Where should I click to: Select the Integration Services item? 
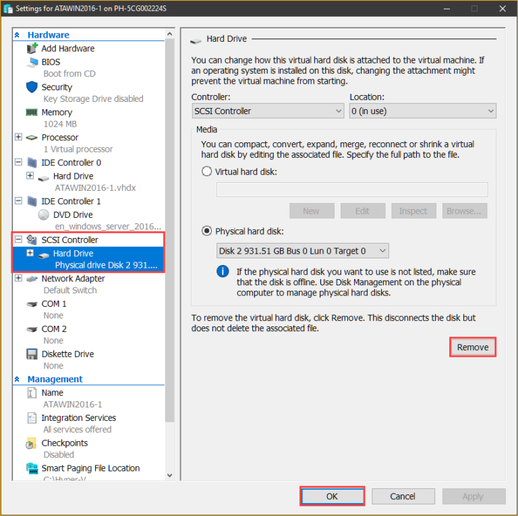coord(79,418)
